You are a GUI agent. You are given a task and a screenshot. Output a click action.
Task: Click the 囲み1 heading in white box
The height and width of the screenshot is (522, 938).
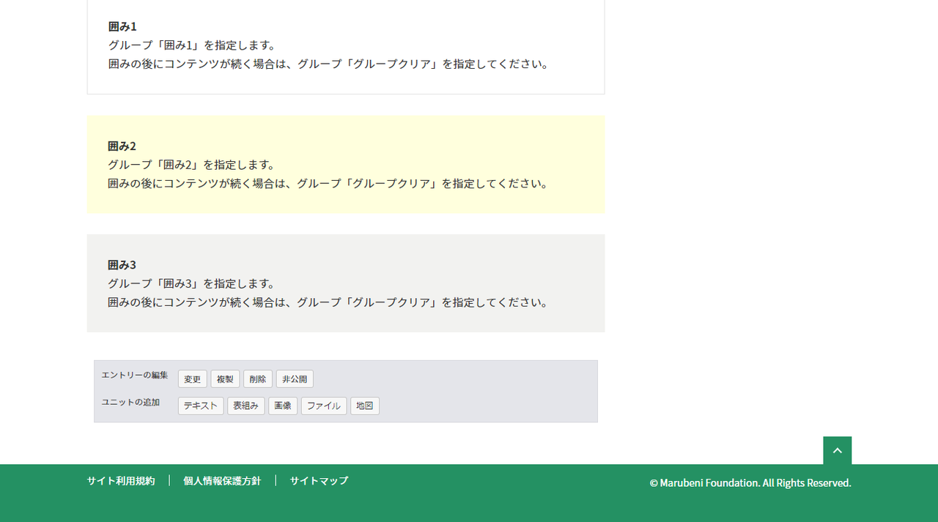(122, 26)
